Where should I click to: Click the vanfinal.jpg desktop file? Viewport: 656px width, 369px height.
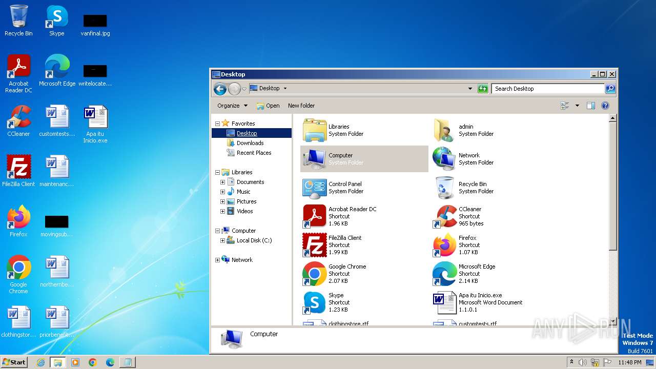pyautogui.click(x=95, y=25)
